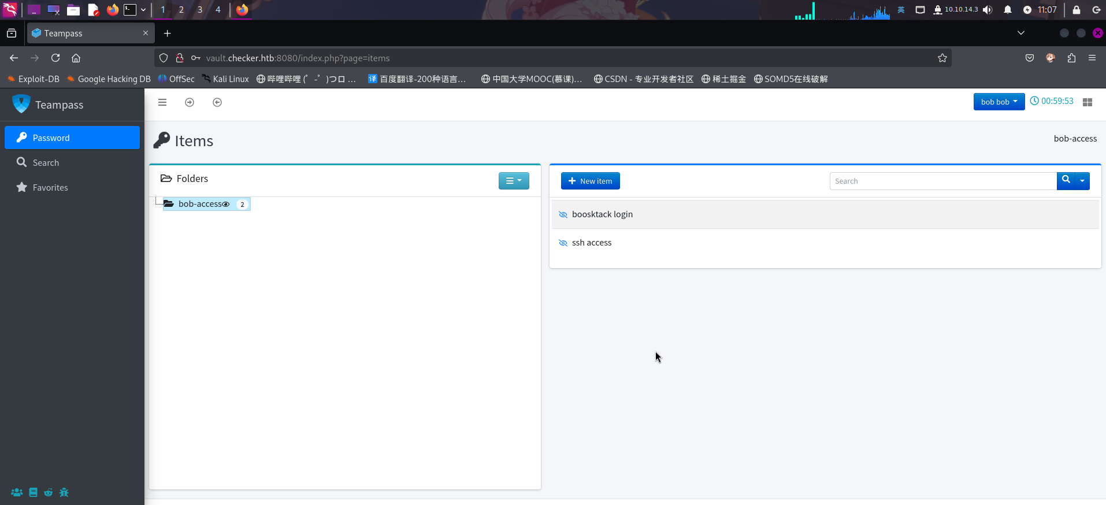The width and height of the screenshot is (1106, 505).
Task: Open Favorites in the sidebar
Action: pos(72,187)
